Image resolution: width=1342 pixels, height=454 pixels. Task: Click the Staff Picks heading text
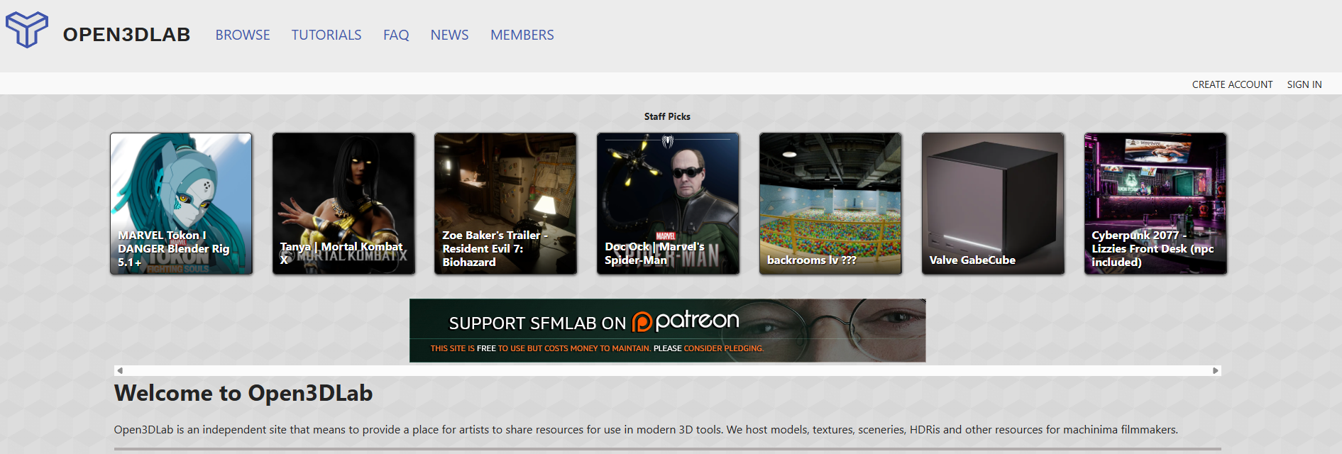(x=667, y=116)
